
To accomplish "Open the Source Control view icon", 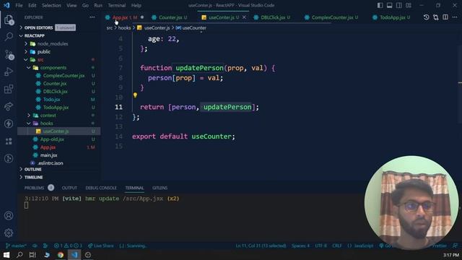I will coord(9,55).
